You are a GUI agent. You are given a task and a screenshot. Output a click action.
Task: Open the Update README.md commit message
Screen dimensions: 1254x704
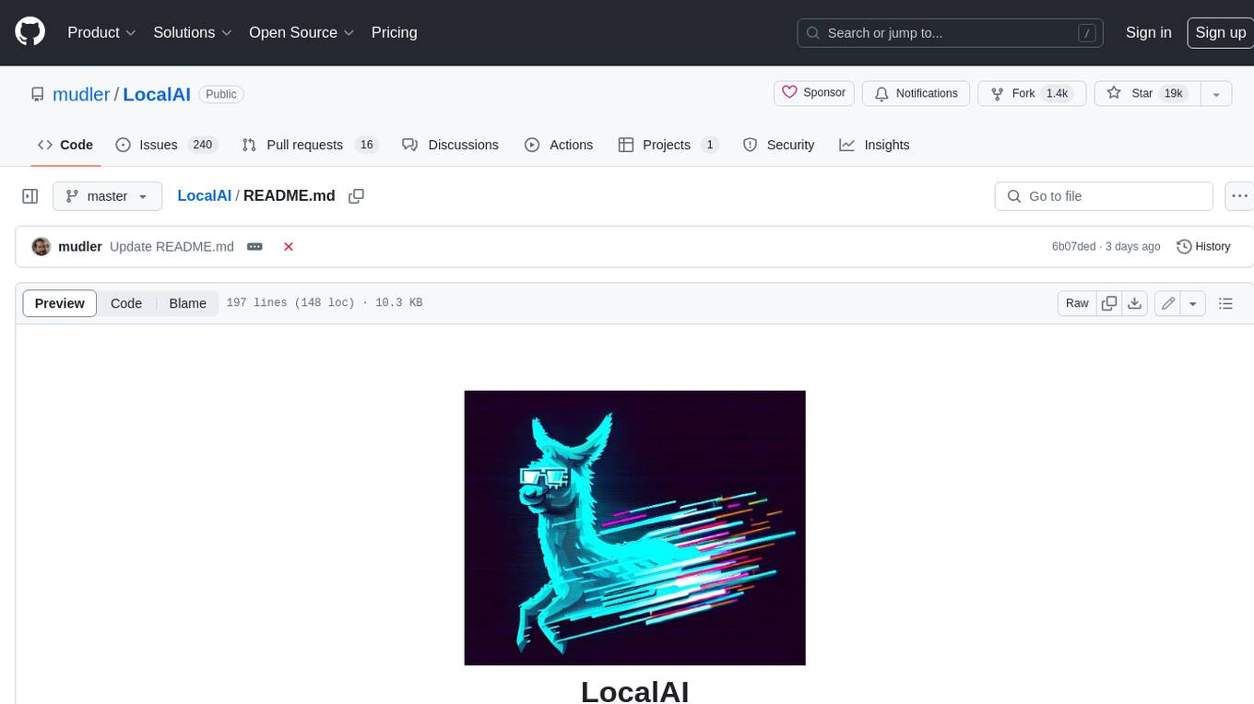coord(172,246)
